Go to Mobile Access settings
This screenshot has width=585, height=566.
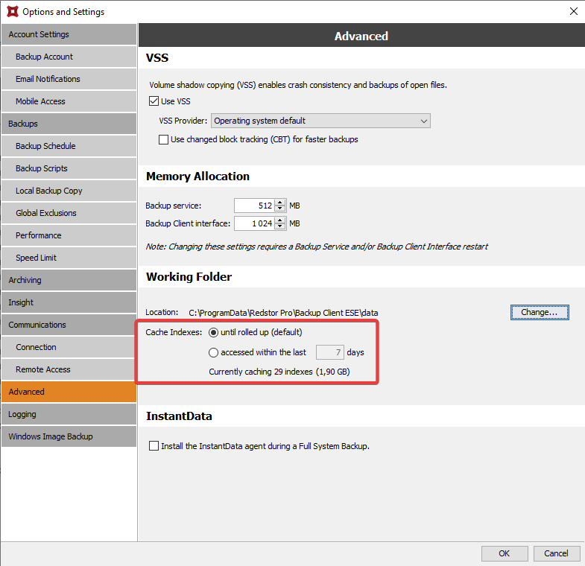point(69,101)
